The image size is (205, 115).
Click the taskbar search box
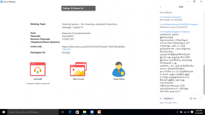[33, 112]
